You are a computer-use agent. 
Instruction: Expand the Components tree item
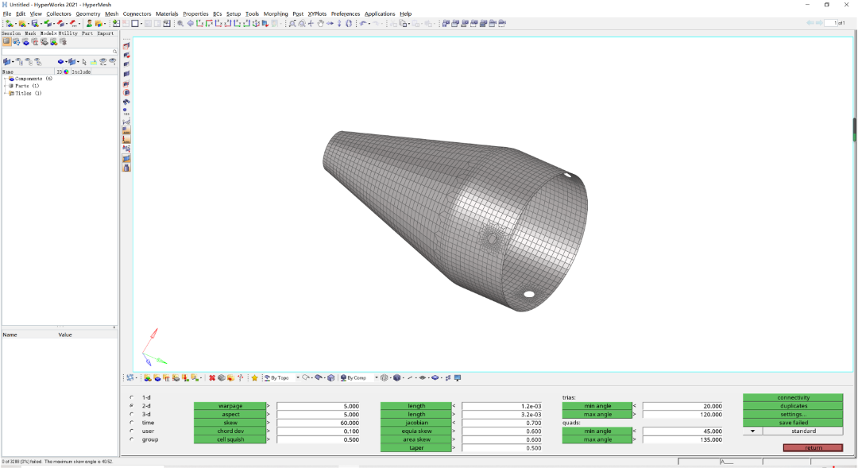[x=6, y=79]
